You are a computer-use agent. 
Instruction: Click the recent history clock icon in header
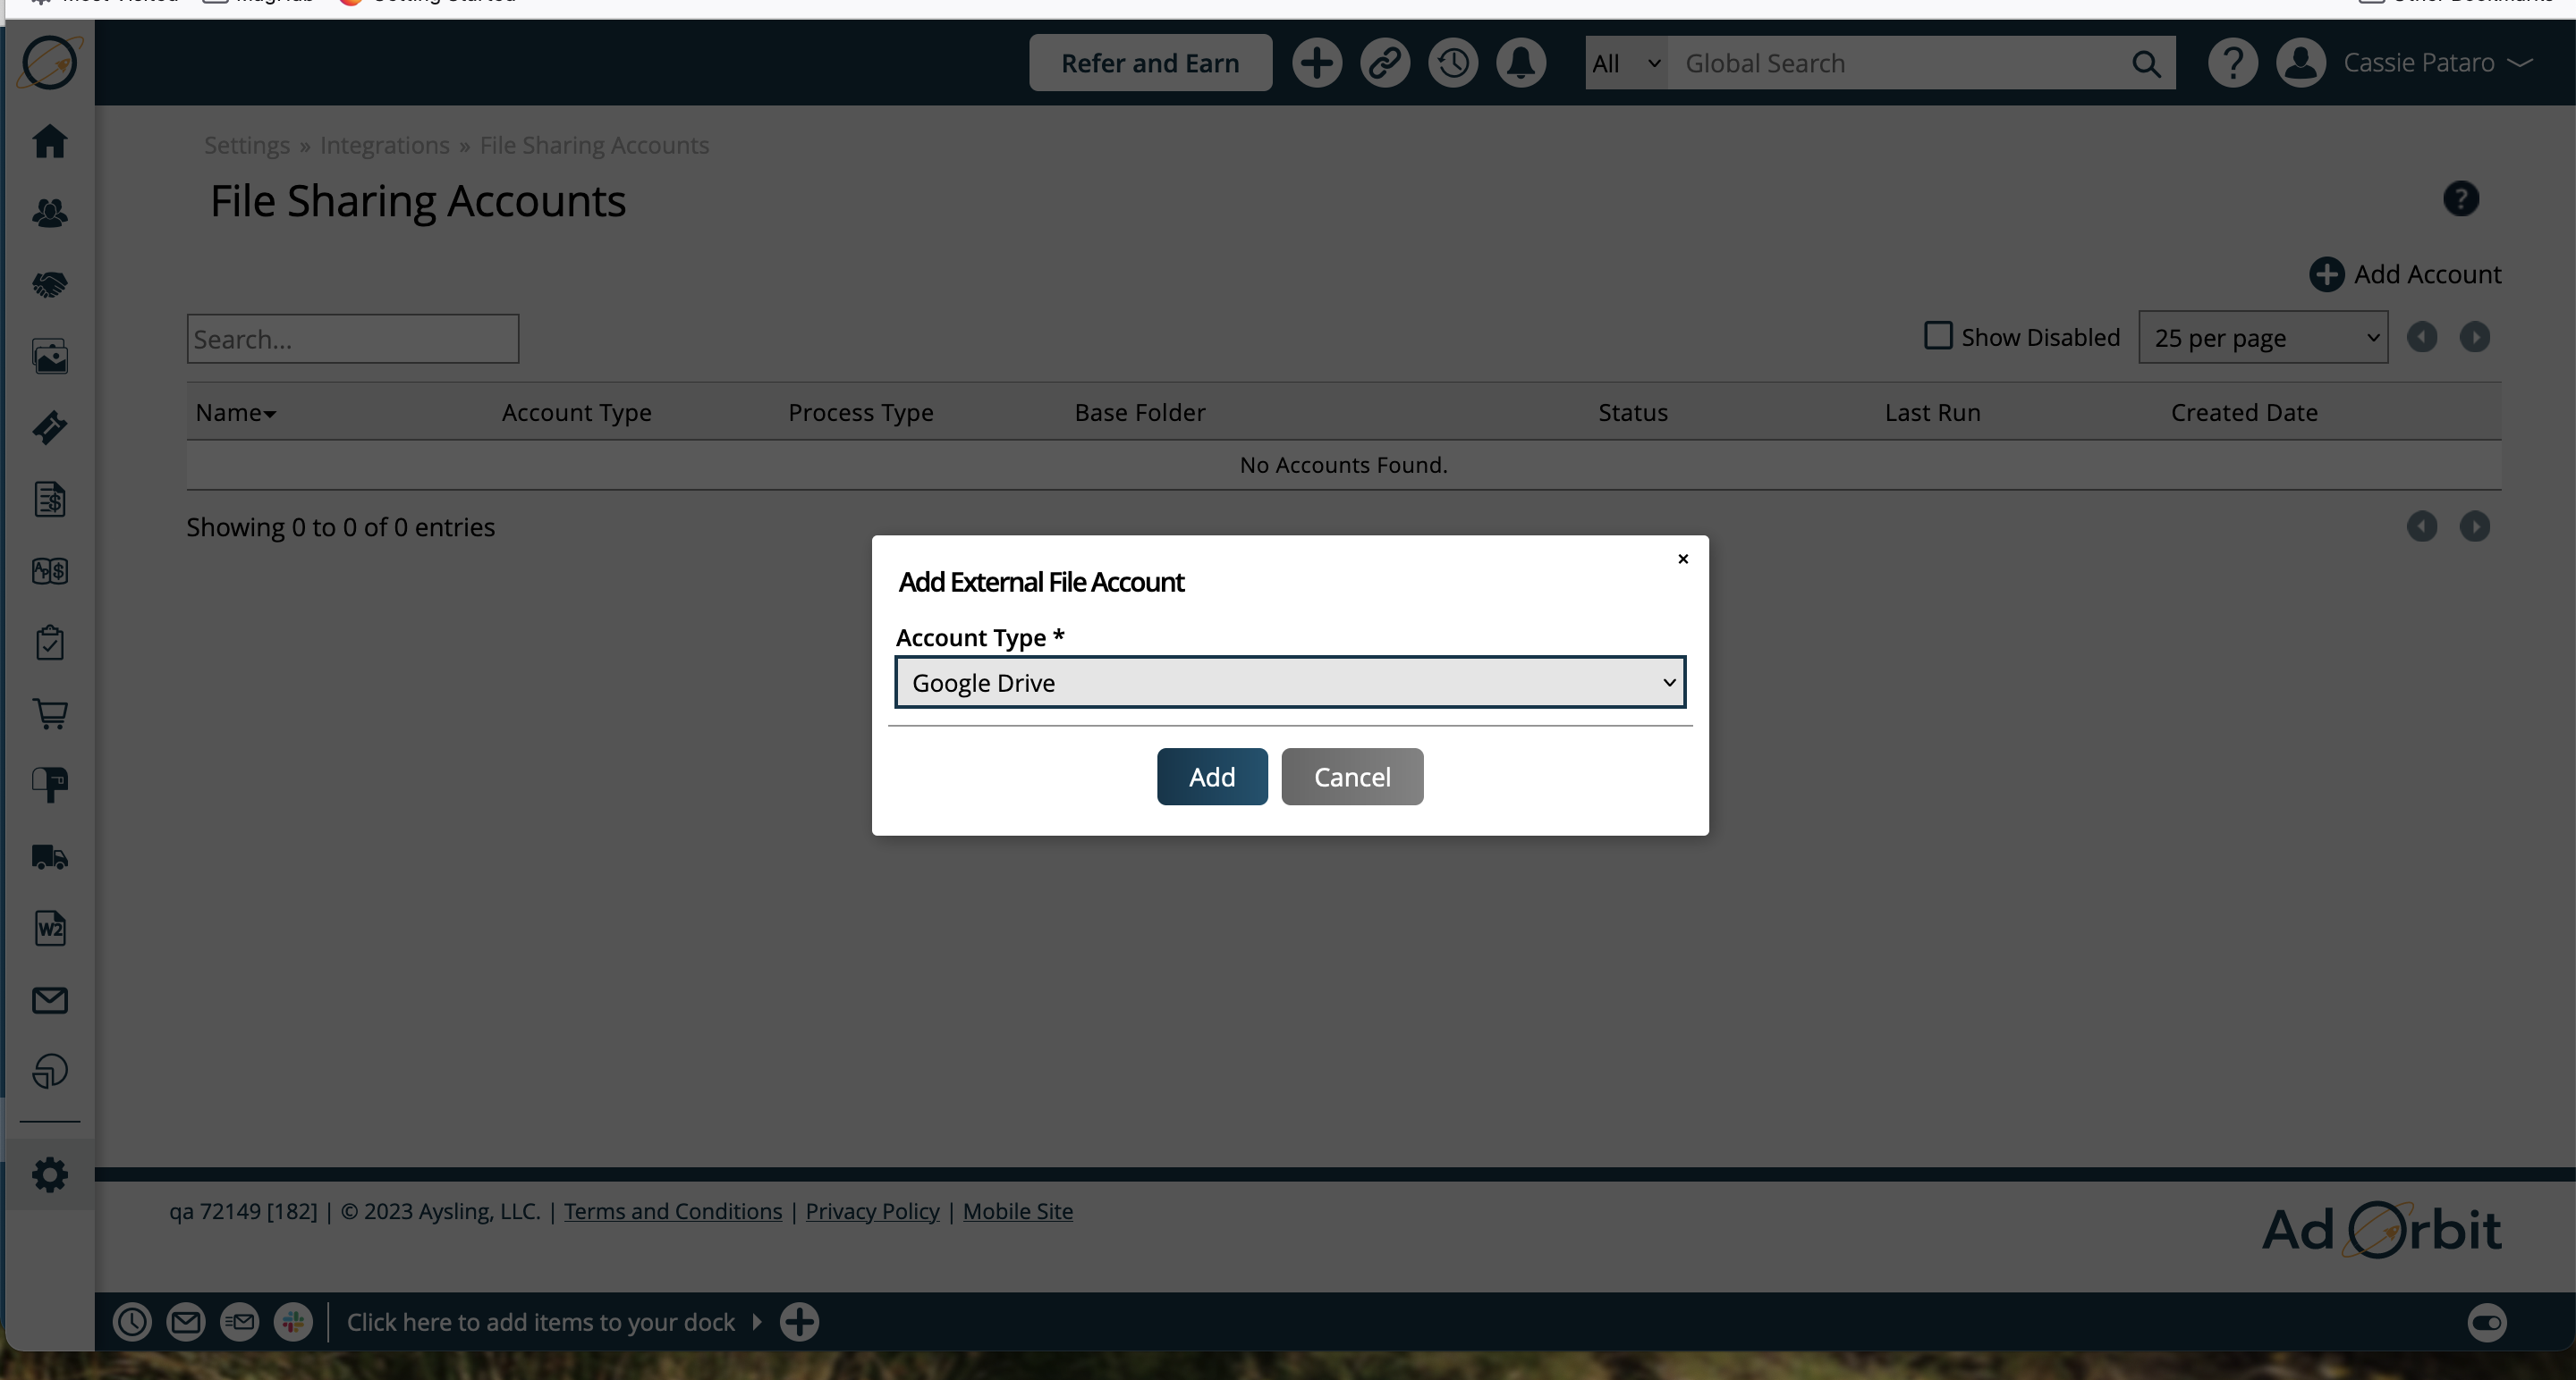1452,63
